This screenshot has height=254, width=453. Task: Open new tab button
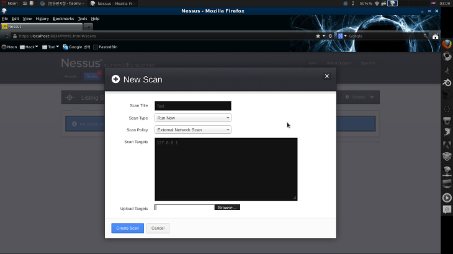click(88, 27)
